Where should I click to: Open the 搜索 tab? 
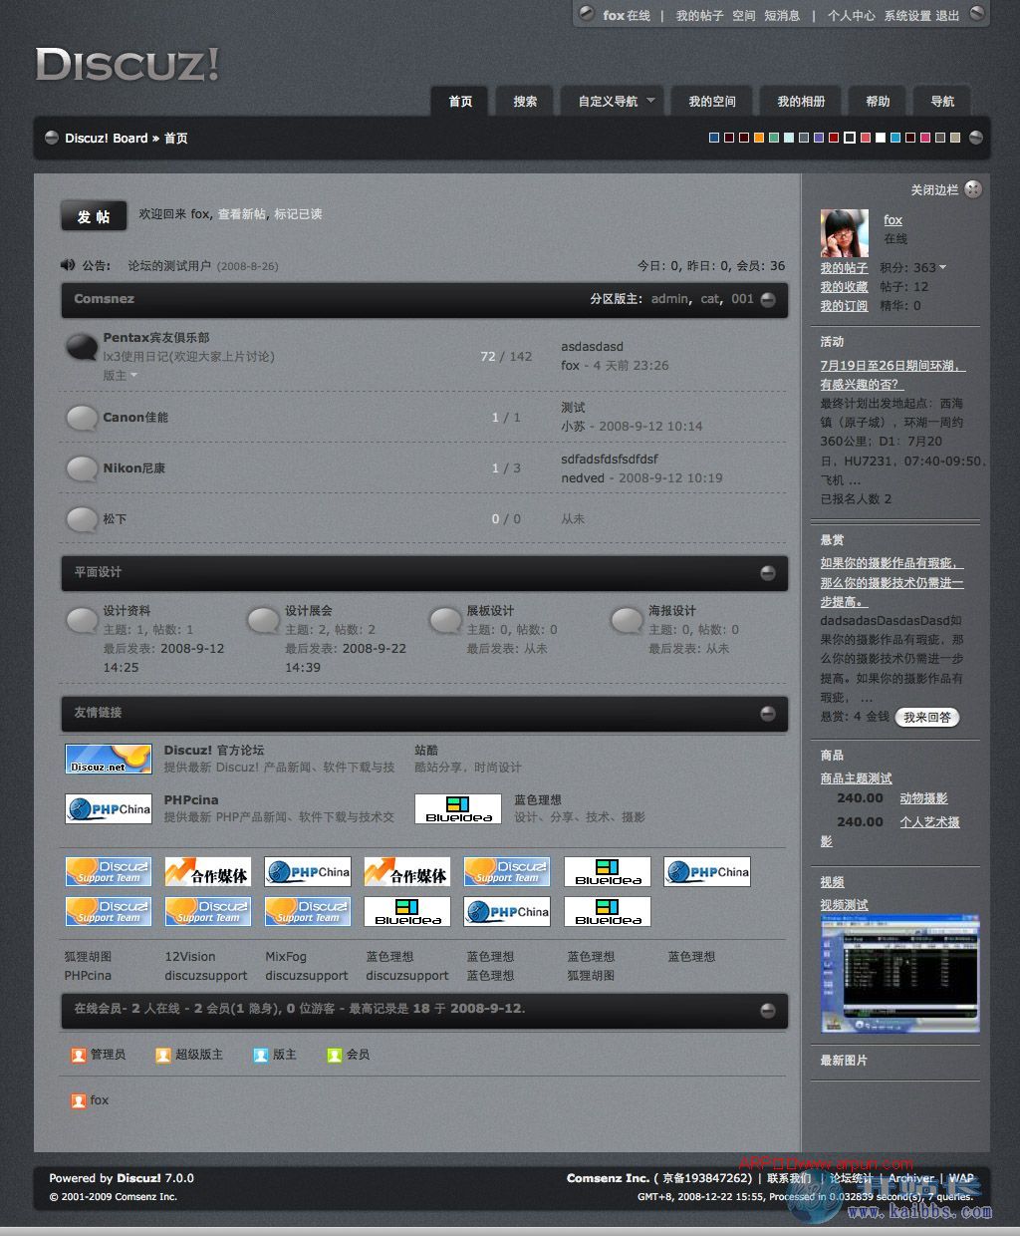click(525, 101)
